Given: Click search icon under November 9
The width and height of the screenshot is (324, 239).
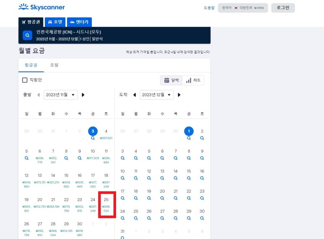Looking at the screenshot, I should [80, 158].
